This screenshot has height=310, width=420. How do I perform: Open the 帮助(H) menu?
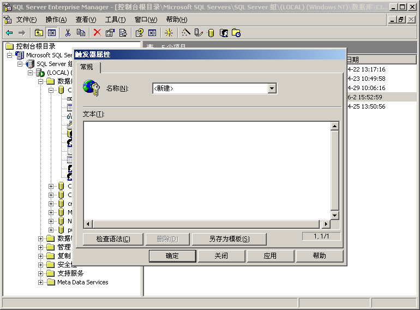point(177,20)
